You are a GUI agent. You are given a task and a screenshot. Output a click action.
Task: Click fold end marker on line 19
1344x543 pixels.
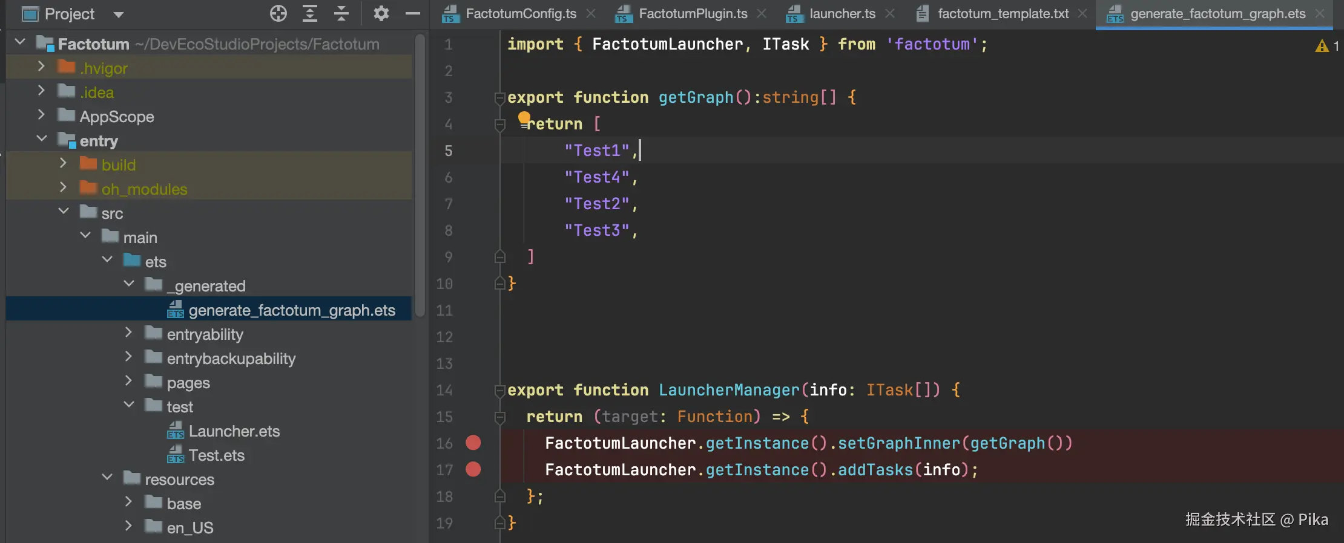(x=500, y=522)
